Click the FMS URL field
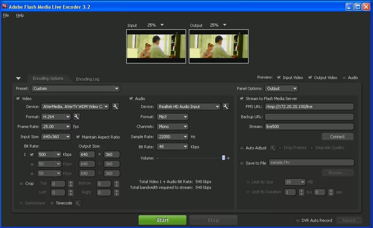Image resolution: width=373 pixels, height=228 pixels. [x=309, y=107]
